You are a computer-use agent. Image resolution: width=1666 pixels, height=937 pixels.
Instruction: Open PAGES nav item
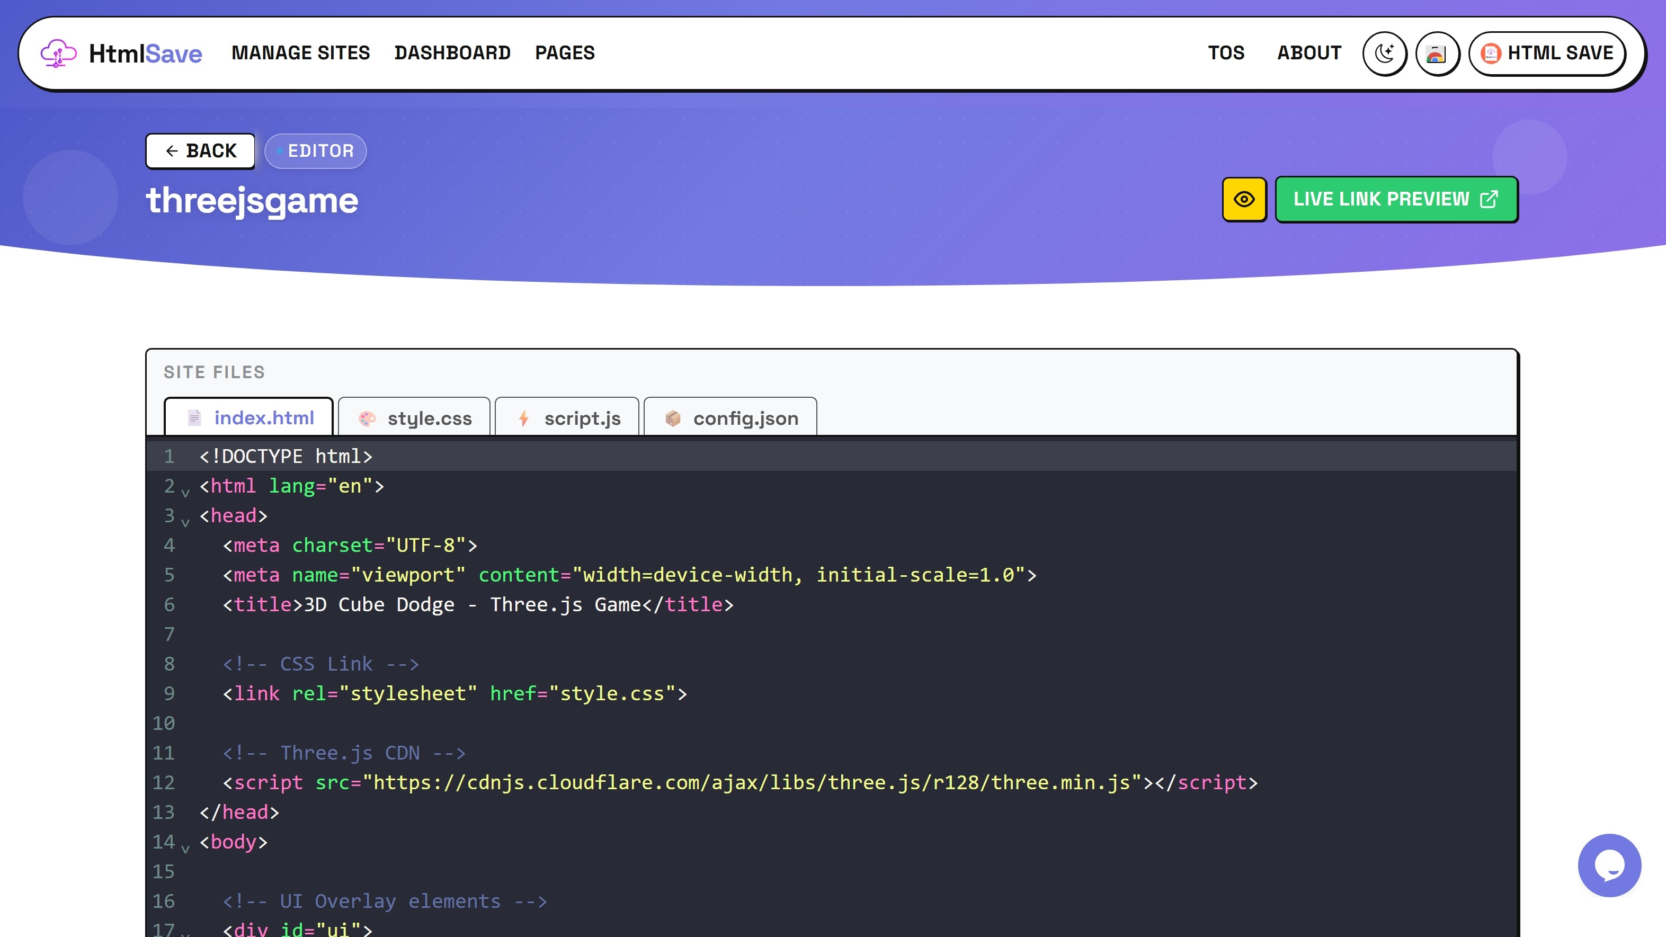pos(565,53)
